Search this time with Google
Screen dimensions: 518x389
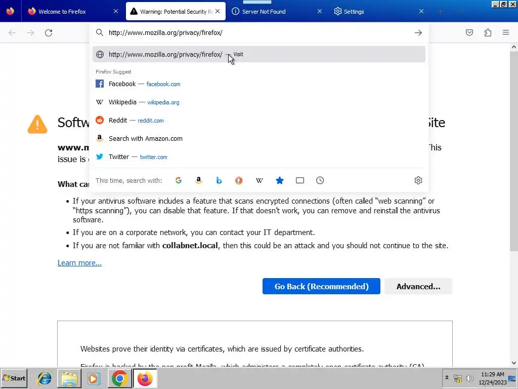179,180
